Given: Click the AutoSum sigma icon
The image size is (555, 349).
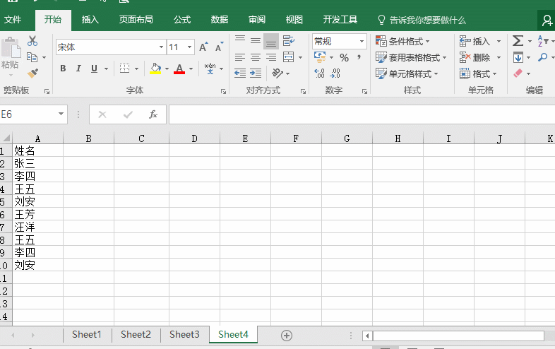Looking at the screenshot, I should (518, 41).
